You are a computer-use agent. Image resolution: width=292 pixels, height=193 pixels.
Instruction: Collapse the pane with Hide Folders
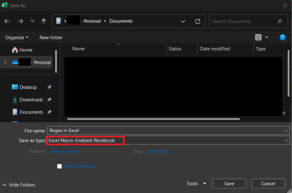[19, 185]
